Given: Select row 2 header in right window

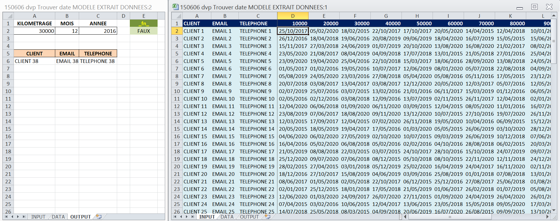Looking at the screenshot, I should pyautogui.click(x=177, y=31).
